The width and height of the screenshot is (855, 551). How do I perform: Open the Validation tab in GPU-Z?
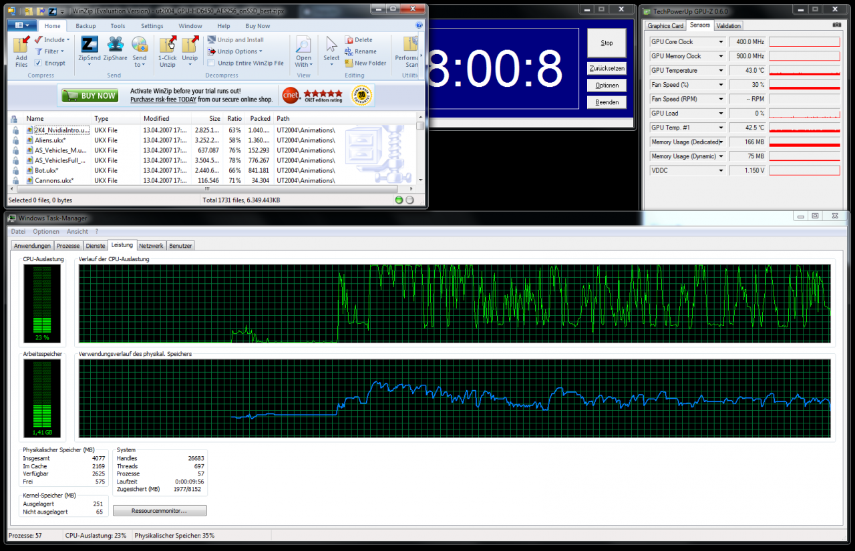(728, 25)
